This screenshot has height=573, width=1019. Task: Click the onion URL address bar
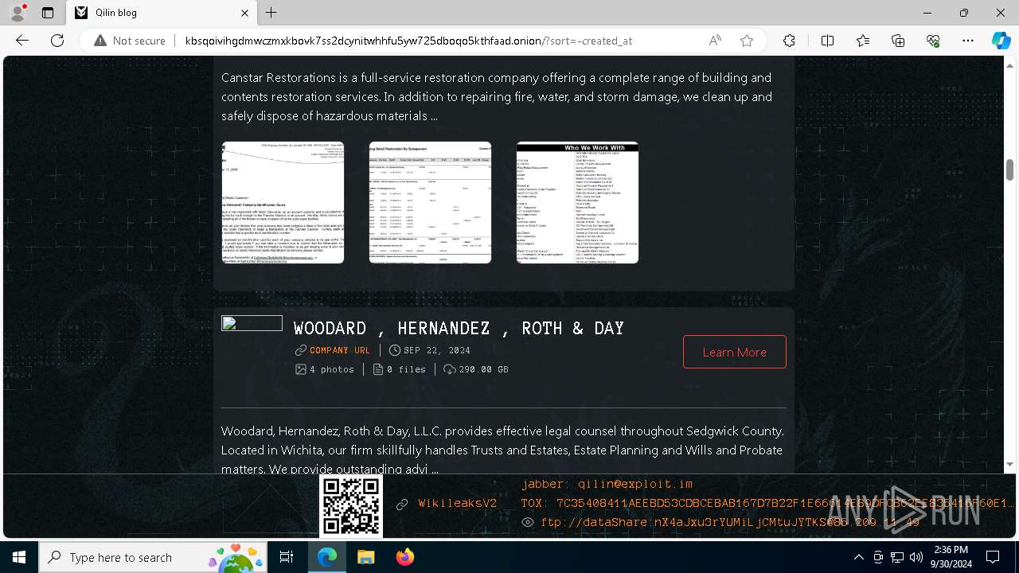click(x=408, y=41)
